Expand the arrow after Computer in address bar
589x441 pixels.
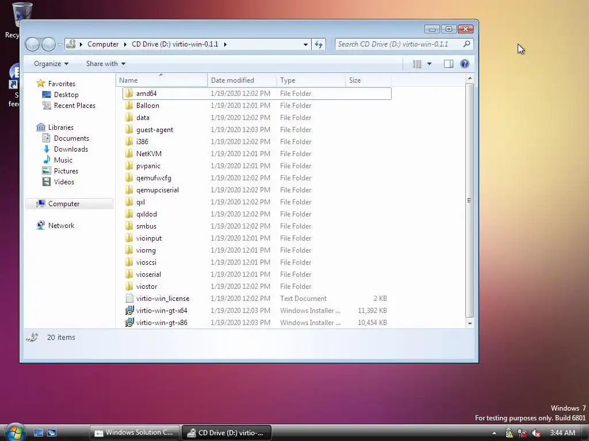tap(125, 44)
